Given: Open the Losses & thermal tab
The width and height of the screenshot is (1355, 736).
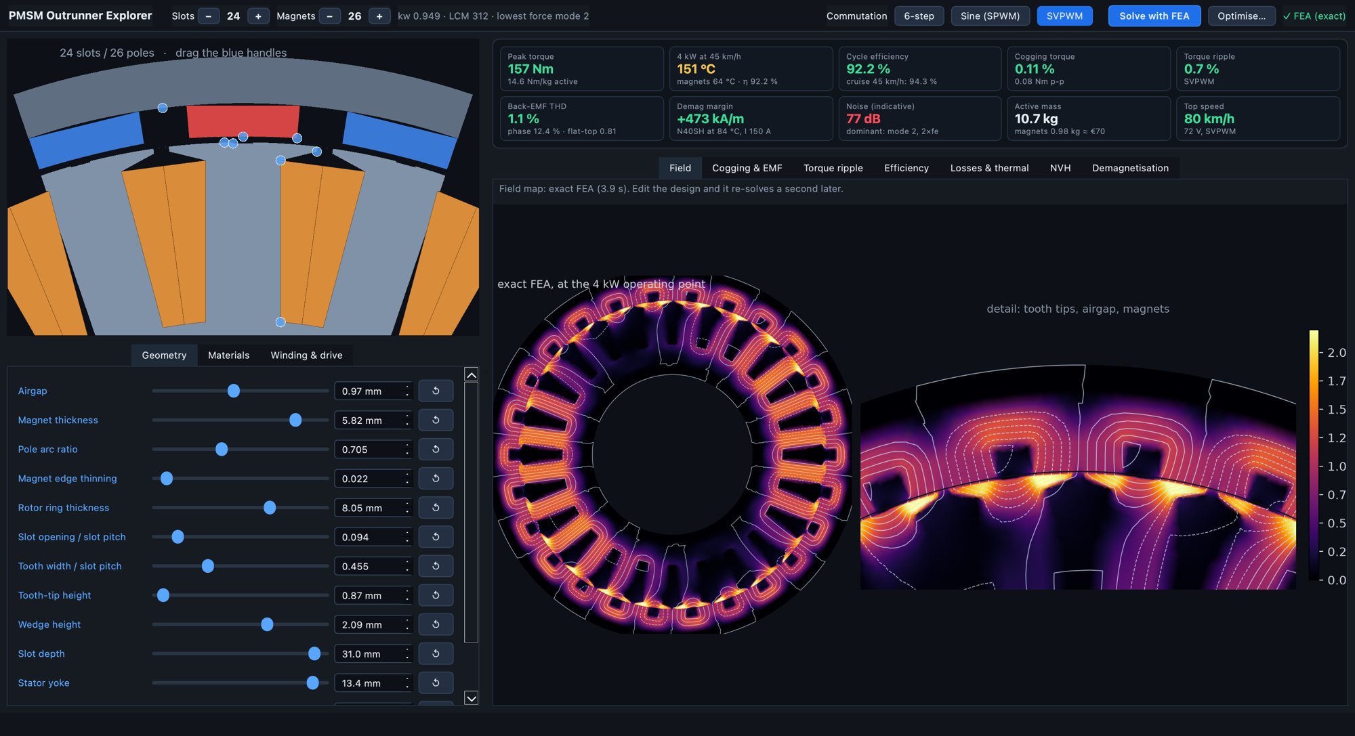Looking at the screenshot, I should [x=989, y=168].
